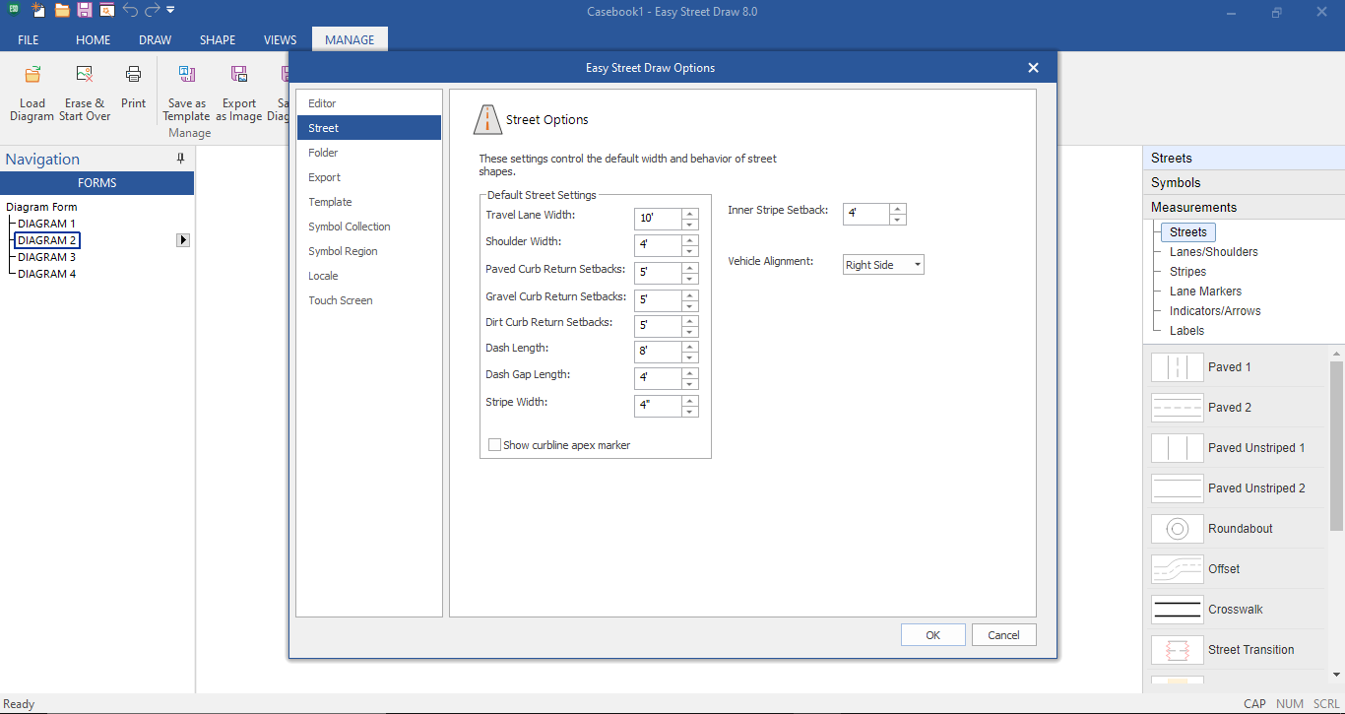Click the Redo arrow icon
1345x714 pixels.
coord(152,11)
